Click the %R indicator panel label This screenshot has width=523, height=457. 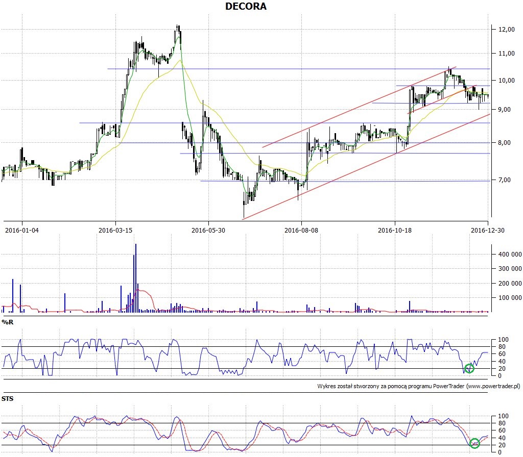7,322
